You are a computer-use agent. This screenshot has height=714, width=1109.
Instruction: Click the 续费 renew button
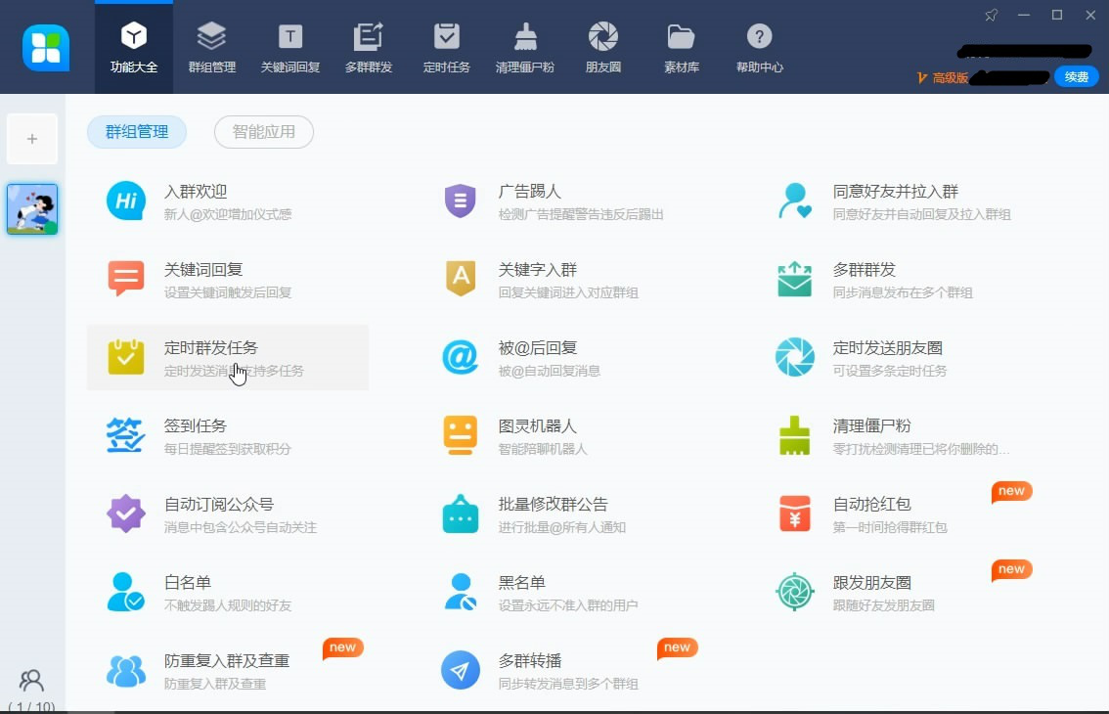(x=1075, y=75)
